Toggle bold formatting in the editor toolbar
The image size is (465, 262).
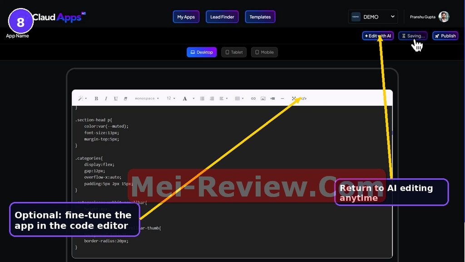click(96, 98)
